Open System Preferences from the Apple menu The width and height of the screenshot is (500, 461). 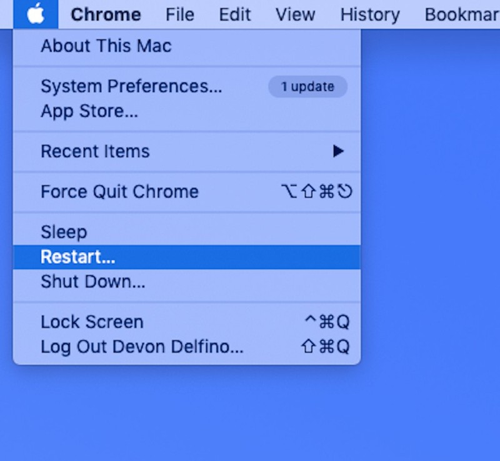coord(131,86)
